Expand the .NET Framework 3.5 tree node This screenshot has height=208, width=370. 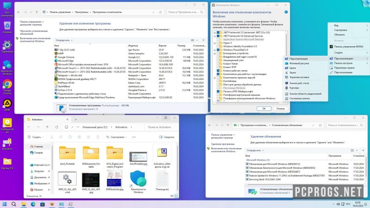pos(215,32)
